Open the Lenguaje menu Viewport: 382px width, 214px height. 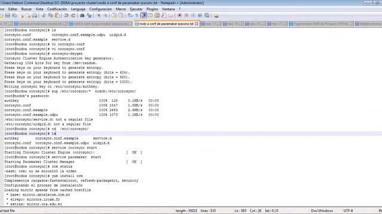tap(78, 9)
